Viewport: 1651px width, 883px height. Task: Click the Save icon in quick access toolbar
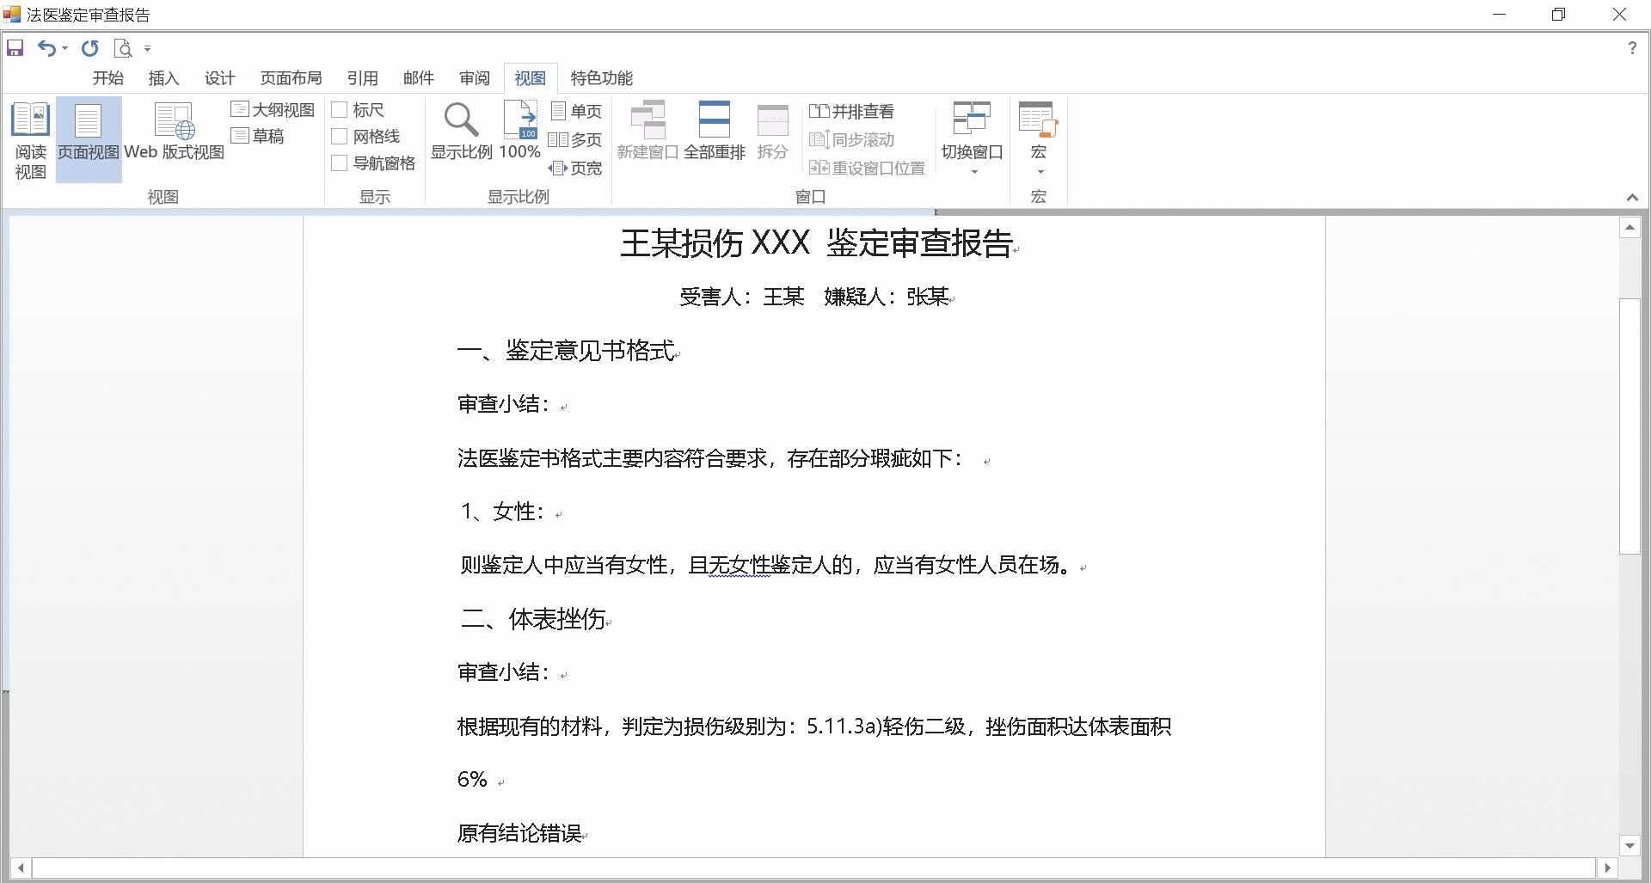15,48
